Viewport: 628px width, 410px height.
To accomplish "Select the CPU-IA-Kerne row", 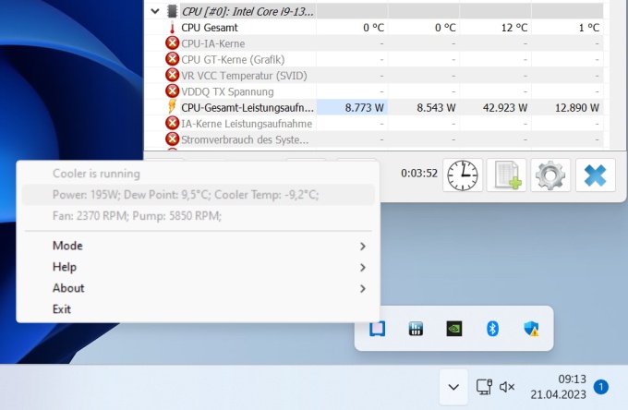I will pyautogui.click(x=375, y=43).
